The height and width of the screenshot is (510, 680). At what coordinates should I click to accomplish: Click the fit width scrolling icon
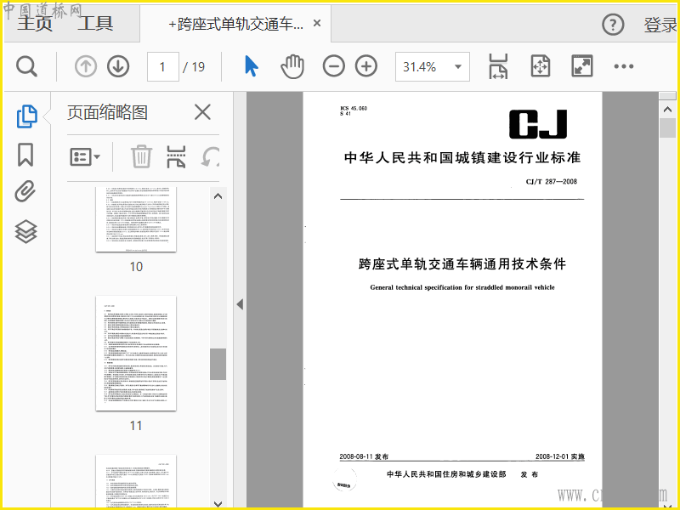tap(498, 66)
